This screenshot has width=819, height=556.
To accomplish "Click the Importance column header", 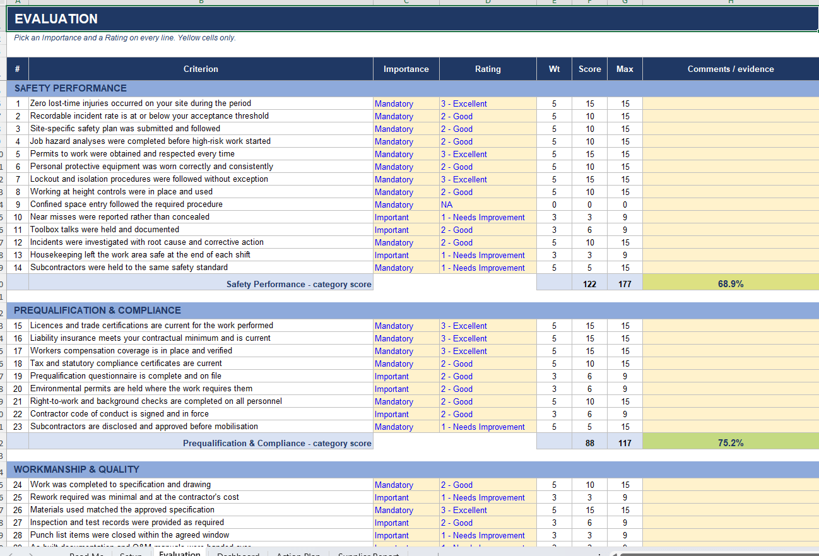I will 406,69.
